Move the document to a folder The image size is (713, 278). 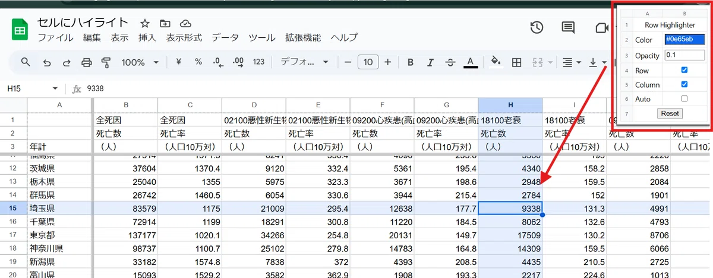pos(165,24)
